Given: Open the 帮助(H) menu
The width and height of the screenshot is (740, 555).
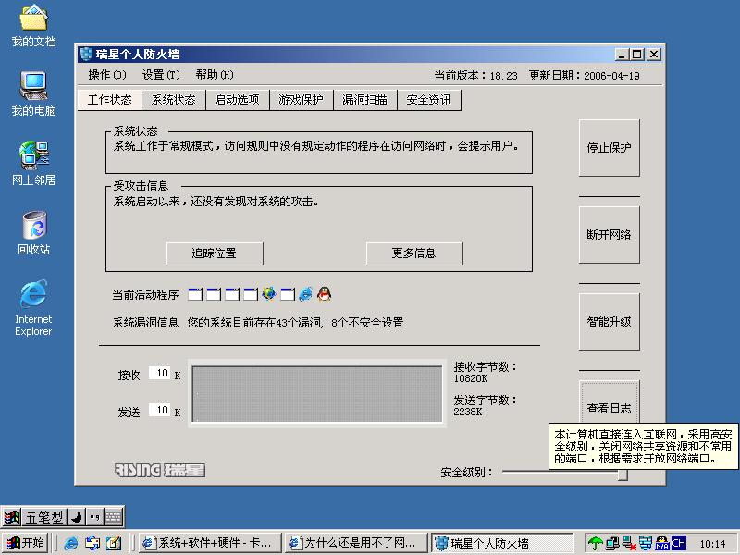Looking at the screenshot, I should click(215, 75).
